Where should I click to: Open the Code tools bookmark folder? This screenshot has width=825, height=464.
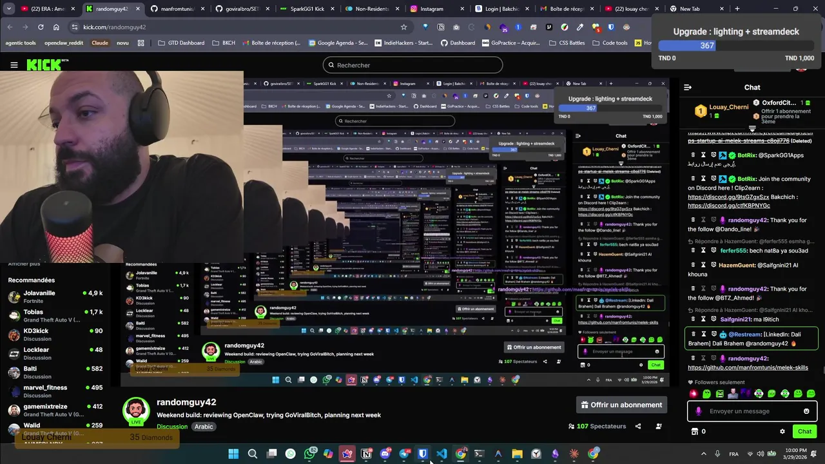pos(610,43)
